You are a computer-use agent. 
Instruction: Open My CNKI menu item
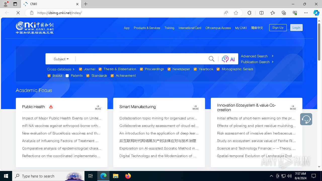click(241, 28)
